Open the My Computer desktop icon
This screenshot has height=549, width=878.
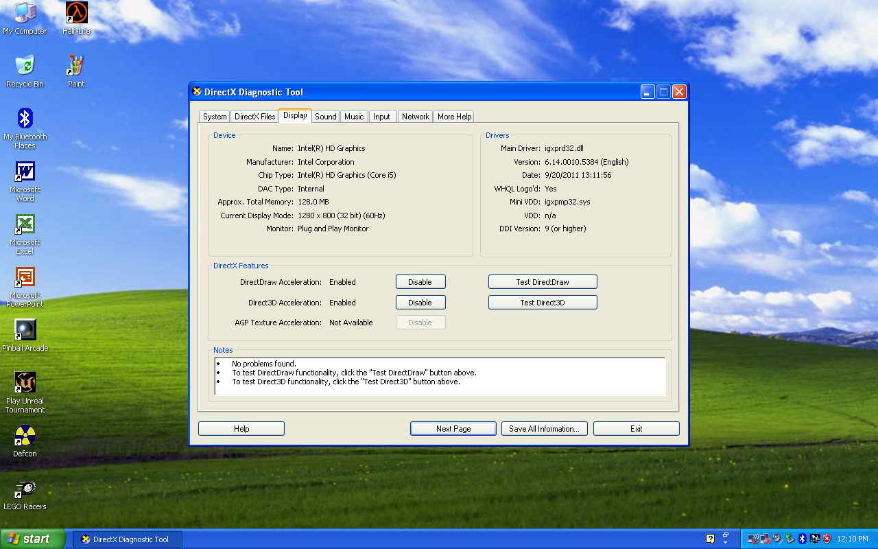(x=25, y=19)
